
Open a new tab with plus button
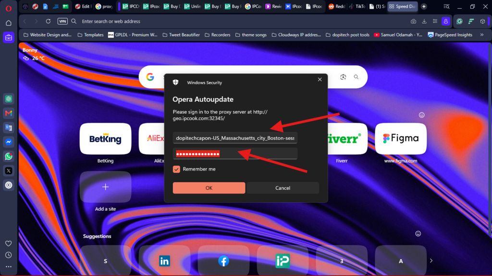(424, 6)
